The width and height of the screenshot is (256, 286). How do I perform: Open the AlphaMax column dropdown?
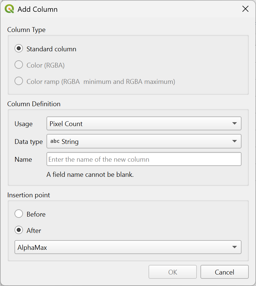click(x=128, y=247)
